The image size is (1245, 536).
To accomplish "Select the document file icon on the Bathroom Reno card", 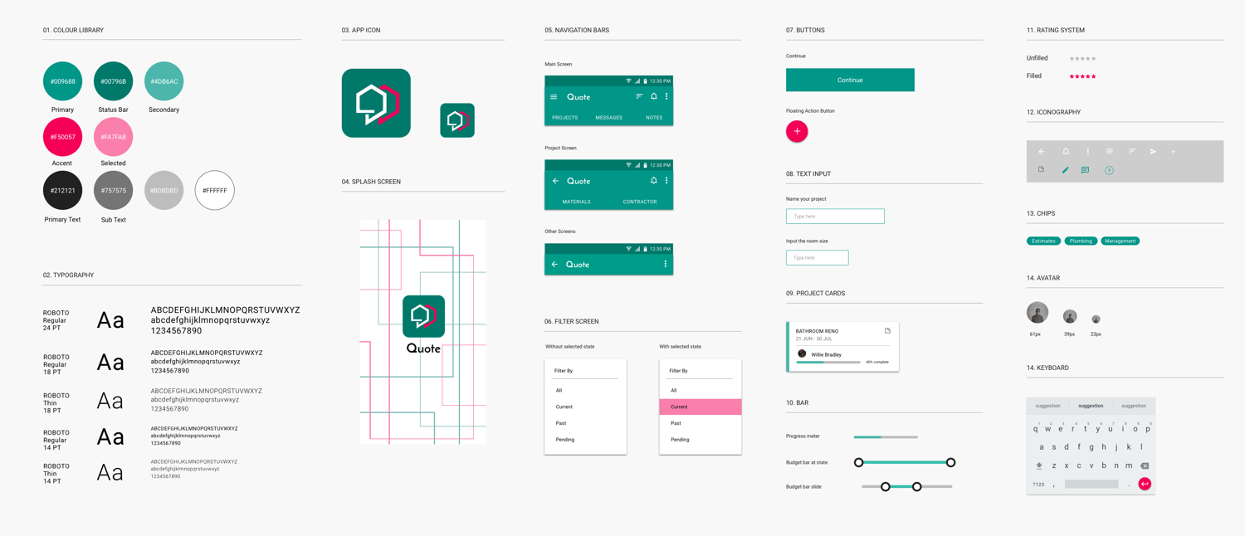I will (x=889, y=330).
